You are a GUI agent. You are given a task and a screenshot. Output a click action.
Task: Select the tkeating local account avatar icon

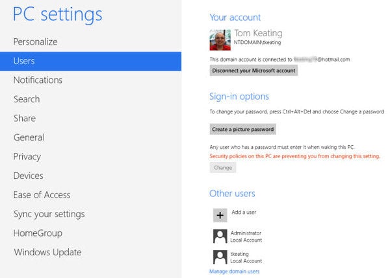[x=220, y=257]
